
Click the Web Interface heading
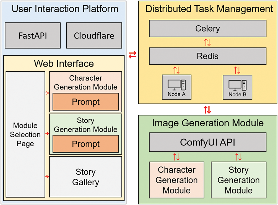64,63
